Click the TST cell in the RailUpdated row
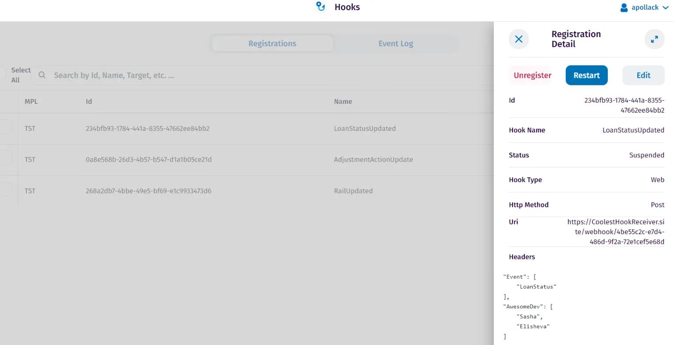This screenshot has width=674, height=345. click(30, 191)
